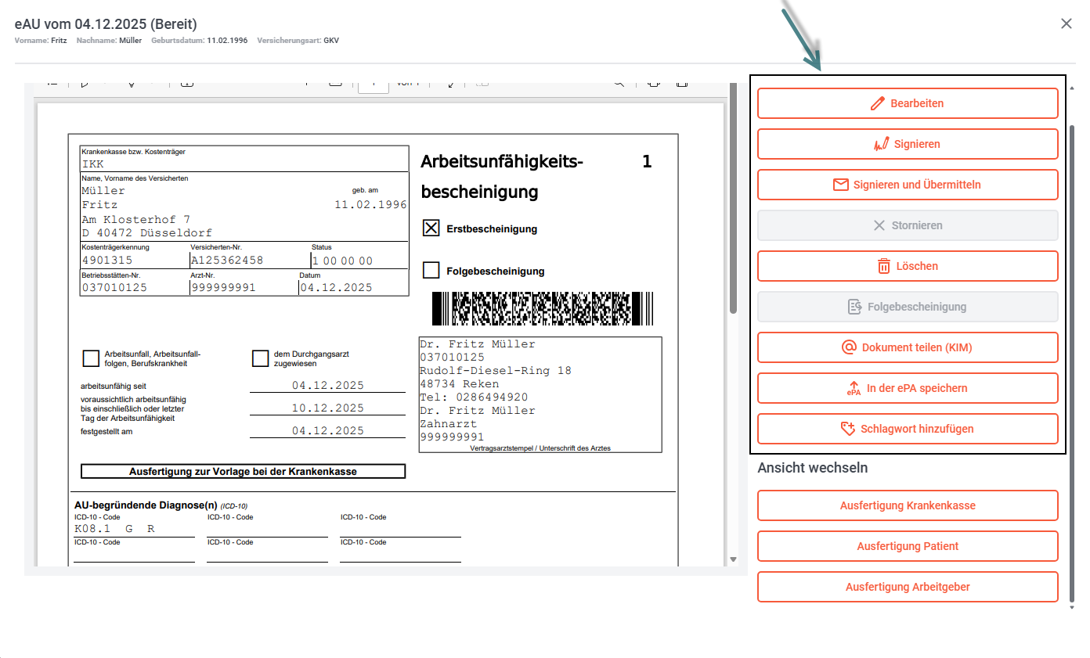Screen dimensions: 1090x658
Task: Click the envelope icon for Signieren und Übermitteln
Action: point(841,185)
